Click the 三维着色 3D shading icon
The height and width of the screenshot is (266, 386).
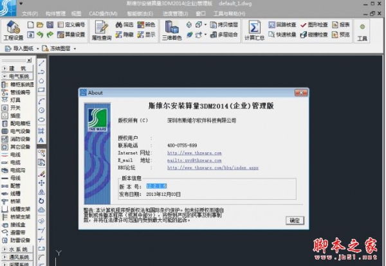point(172,30)
